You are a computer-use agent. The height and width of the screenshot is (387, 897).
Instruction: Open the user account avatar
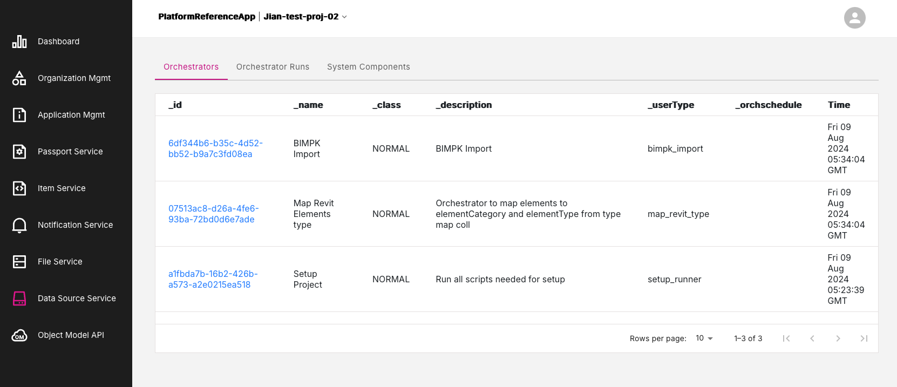[x=854, y=18]
